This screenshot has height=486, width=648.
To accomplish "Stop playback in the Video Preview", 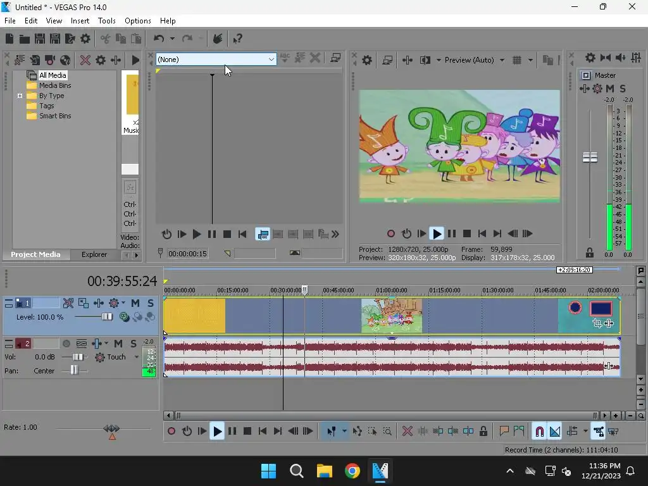I will (x=467, y=234).
